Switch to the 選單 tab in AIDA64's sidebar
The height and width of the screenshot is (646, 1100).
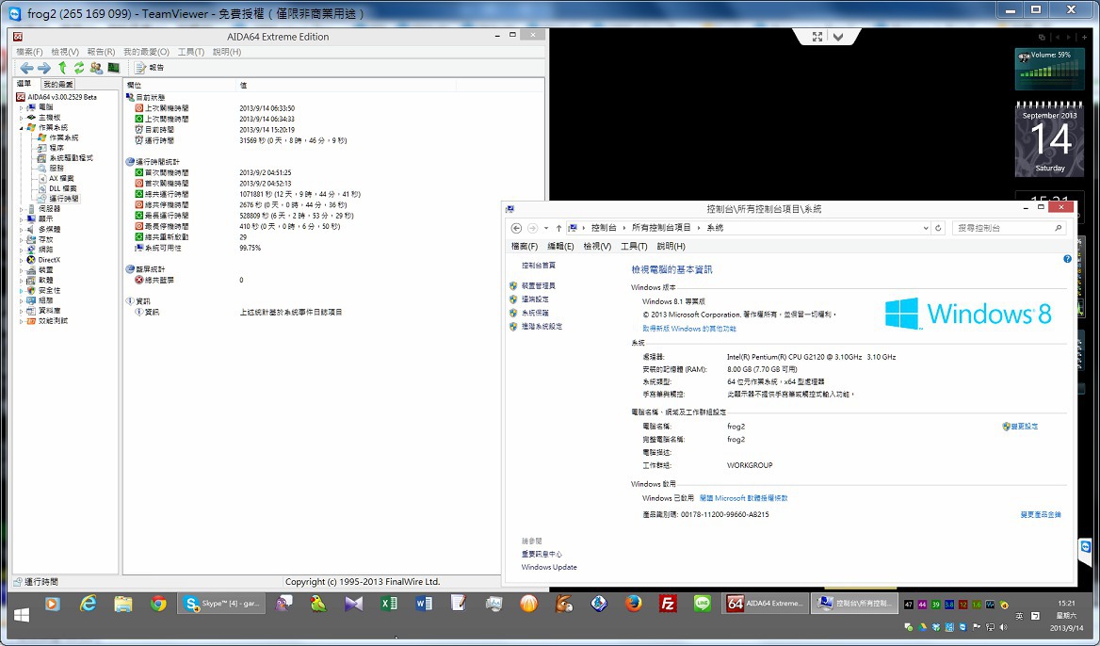pyautogui.click(x=24, y=84)
